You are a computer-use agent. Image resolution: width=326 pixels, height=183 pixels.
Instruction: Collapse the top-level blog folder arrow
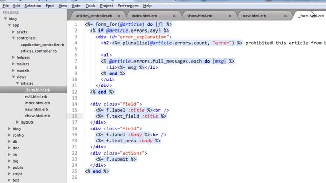coord(5,19)
